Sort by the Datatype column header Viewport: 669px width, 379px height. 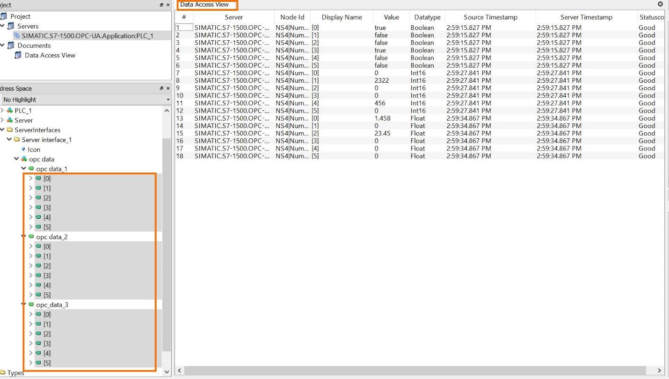click(427, 17)
